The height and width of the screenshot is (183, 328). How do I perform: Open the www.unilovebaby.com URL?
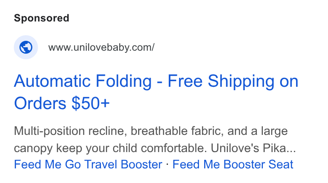point(101,47)
